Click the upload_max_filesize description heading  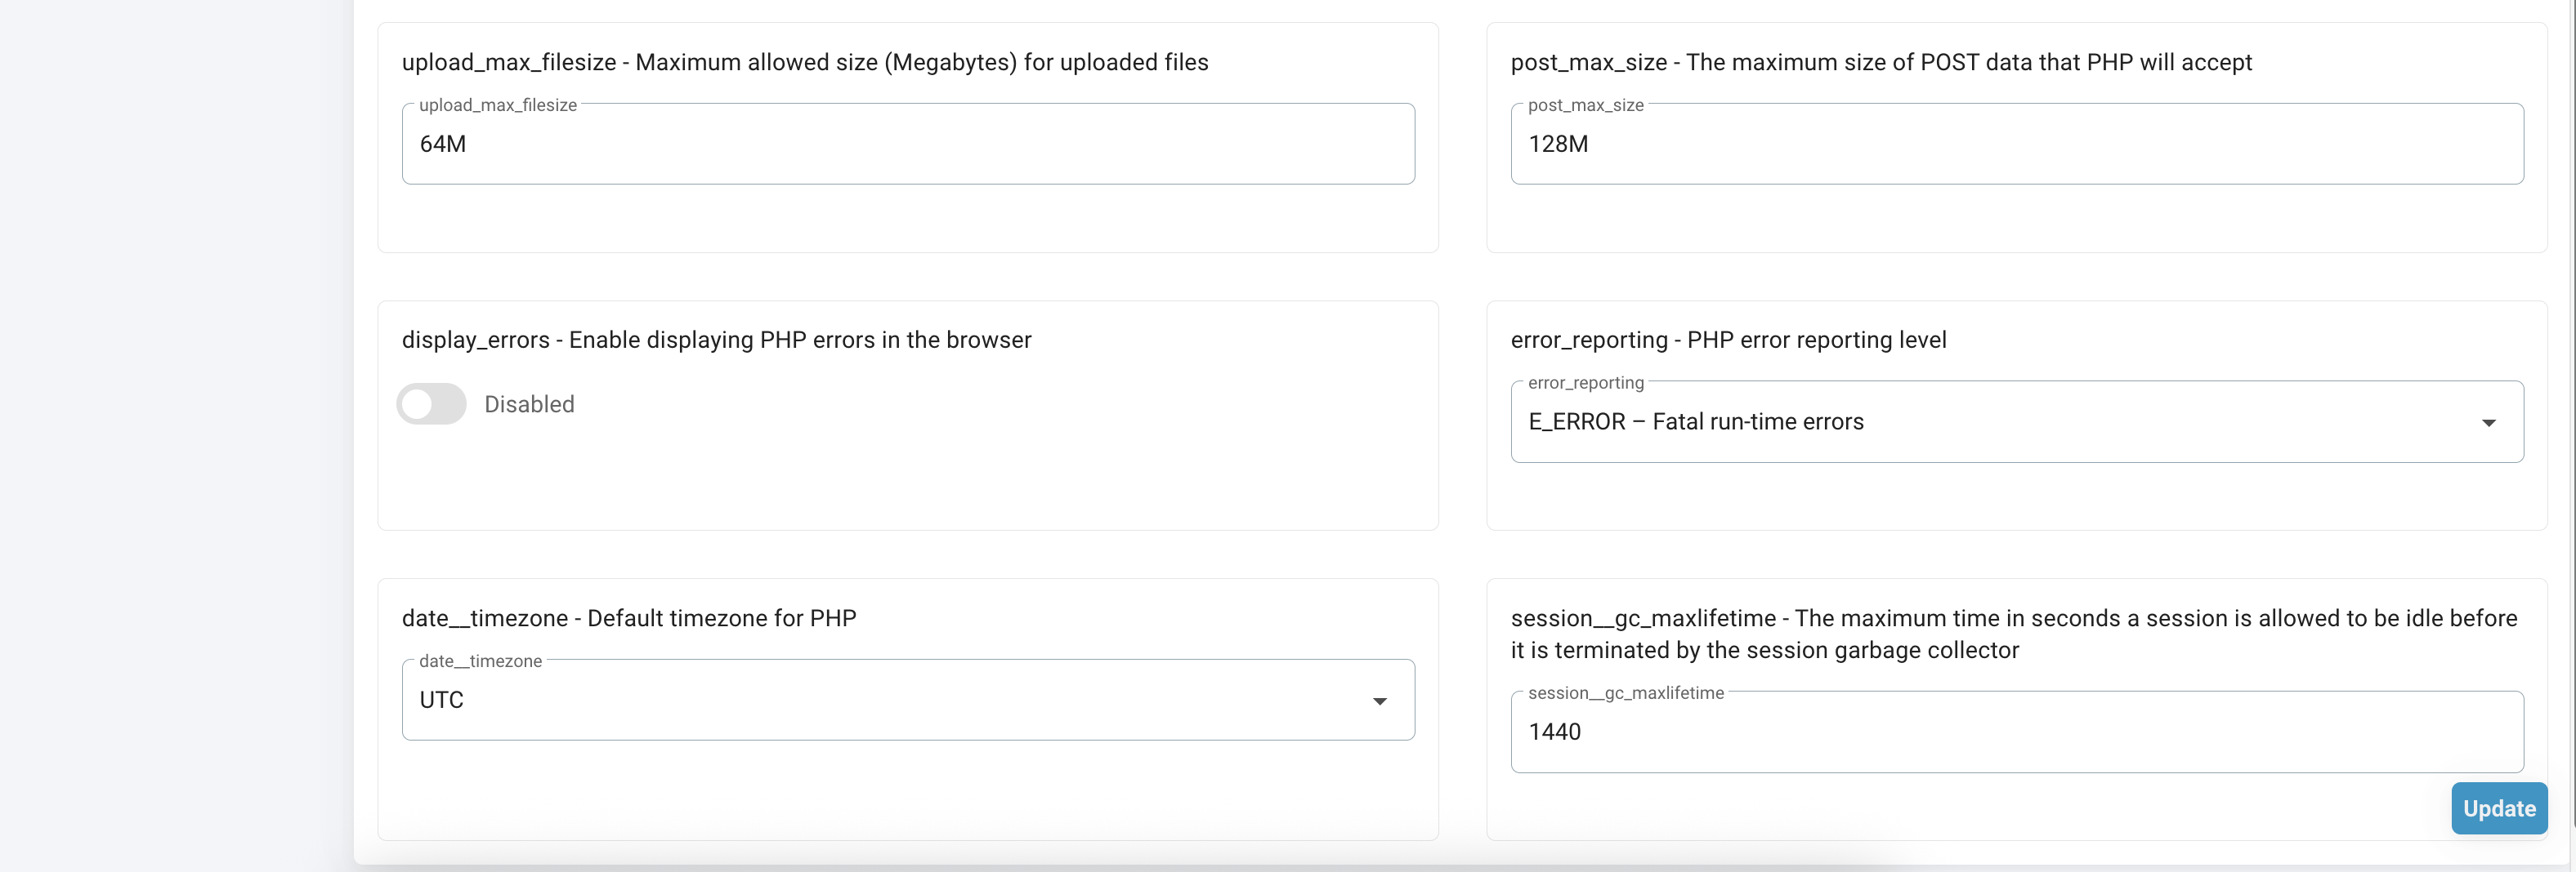pos(805,62)
